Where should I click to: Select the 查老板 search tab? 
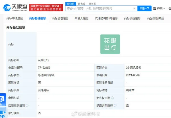82,4
